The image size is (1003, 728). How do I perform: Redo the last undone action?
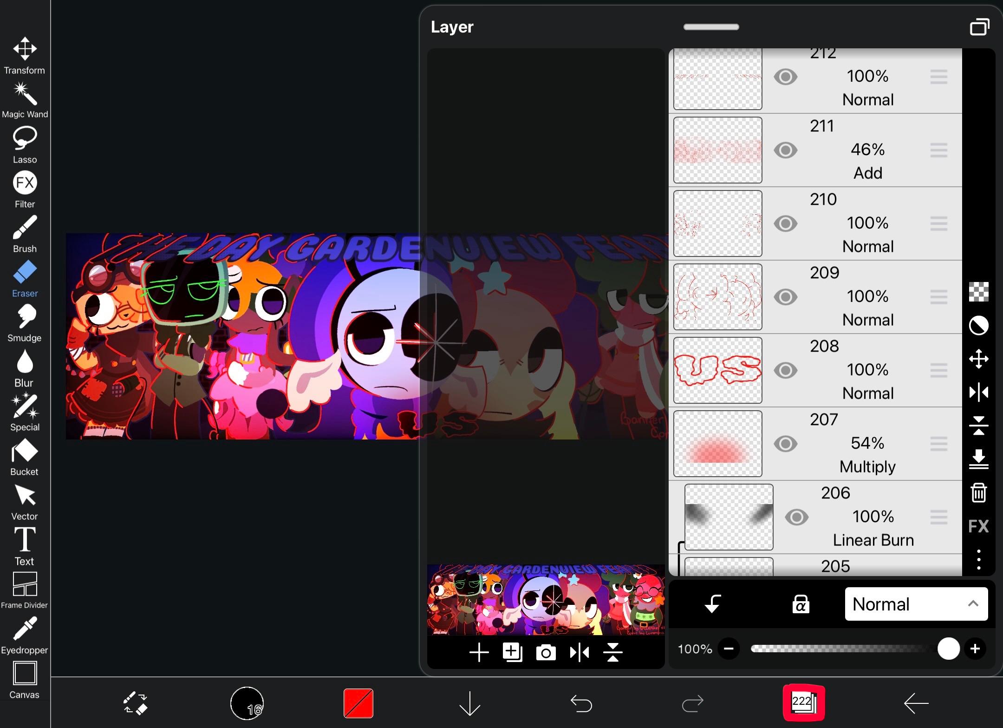click(692, 703)
